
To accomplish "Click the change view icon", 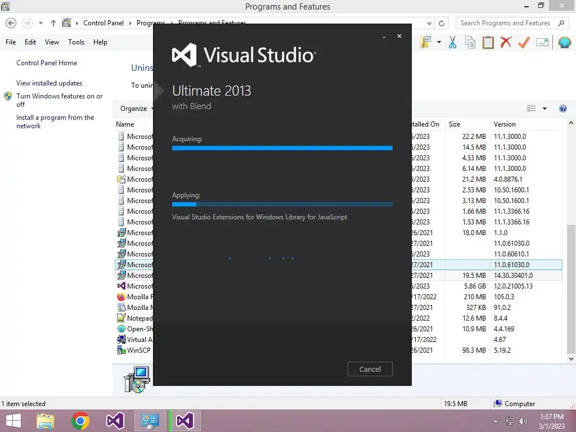I will coord(531,109).
